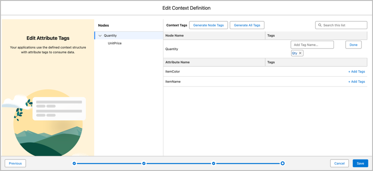Click the ItemColor attribute row text
Viewport: 373px width, 171px height.
[173, 72]
